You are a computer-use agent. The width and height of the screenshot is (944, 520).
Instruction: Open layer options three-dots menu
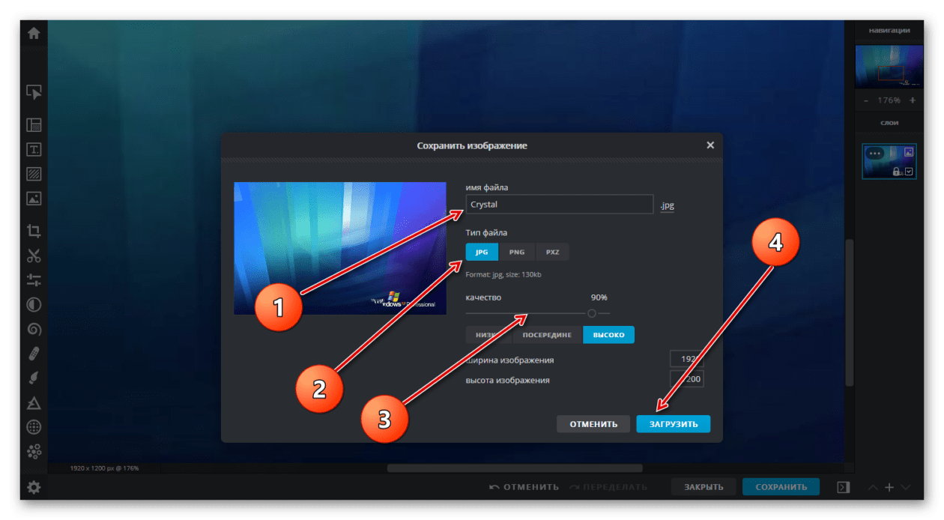[x=875, y=153]
